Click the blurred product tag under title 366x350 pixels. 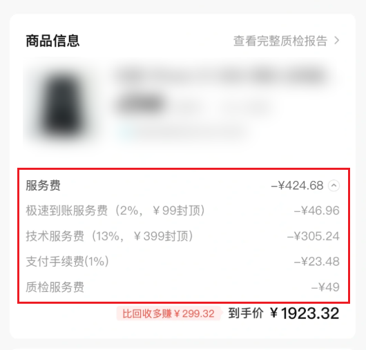coord(141,104)
